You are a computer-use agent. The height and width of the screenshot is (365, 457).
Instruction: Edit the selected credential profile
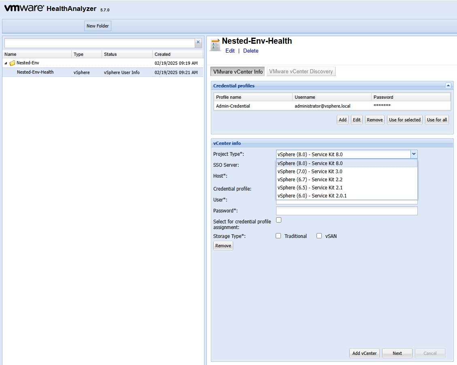click(x=357, y=120)
